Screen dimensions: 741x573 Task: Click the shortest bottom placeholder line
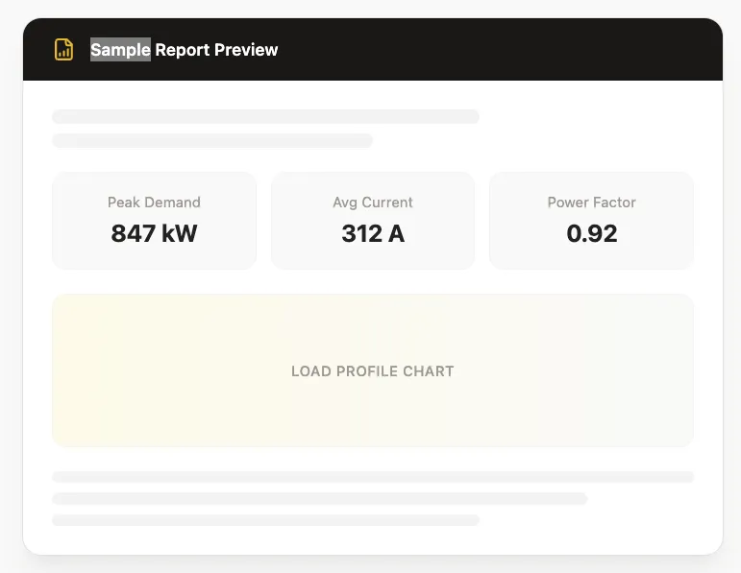[x=265, y=520]
